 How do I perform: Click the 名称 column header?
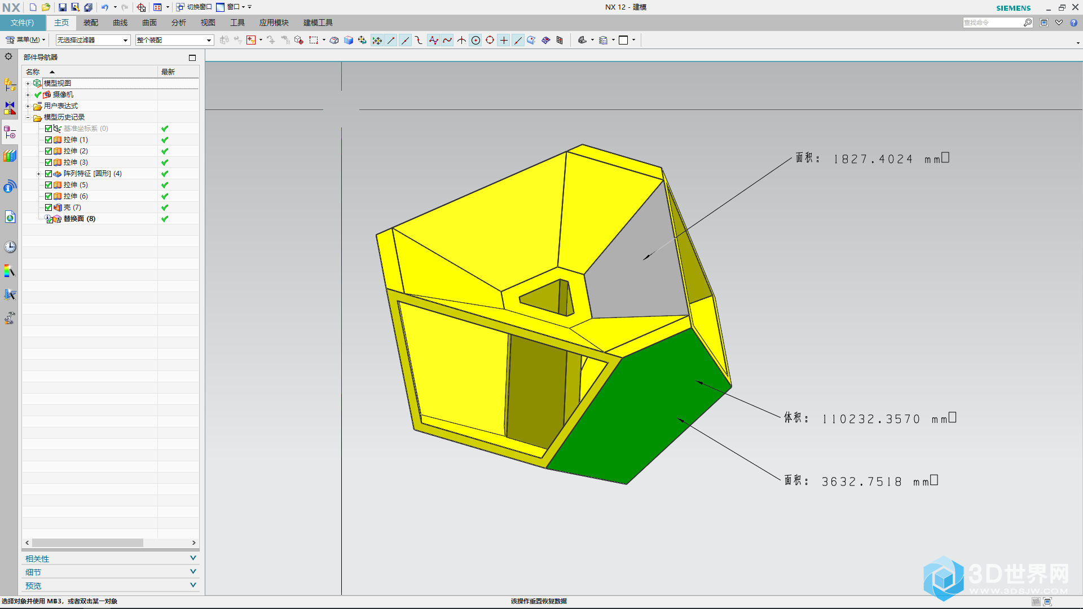point(90,72)
